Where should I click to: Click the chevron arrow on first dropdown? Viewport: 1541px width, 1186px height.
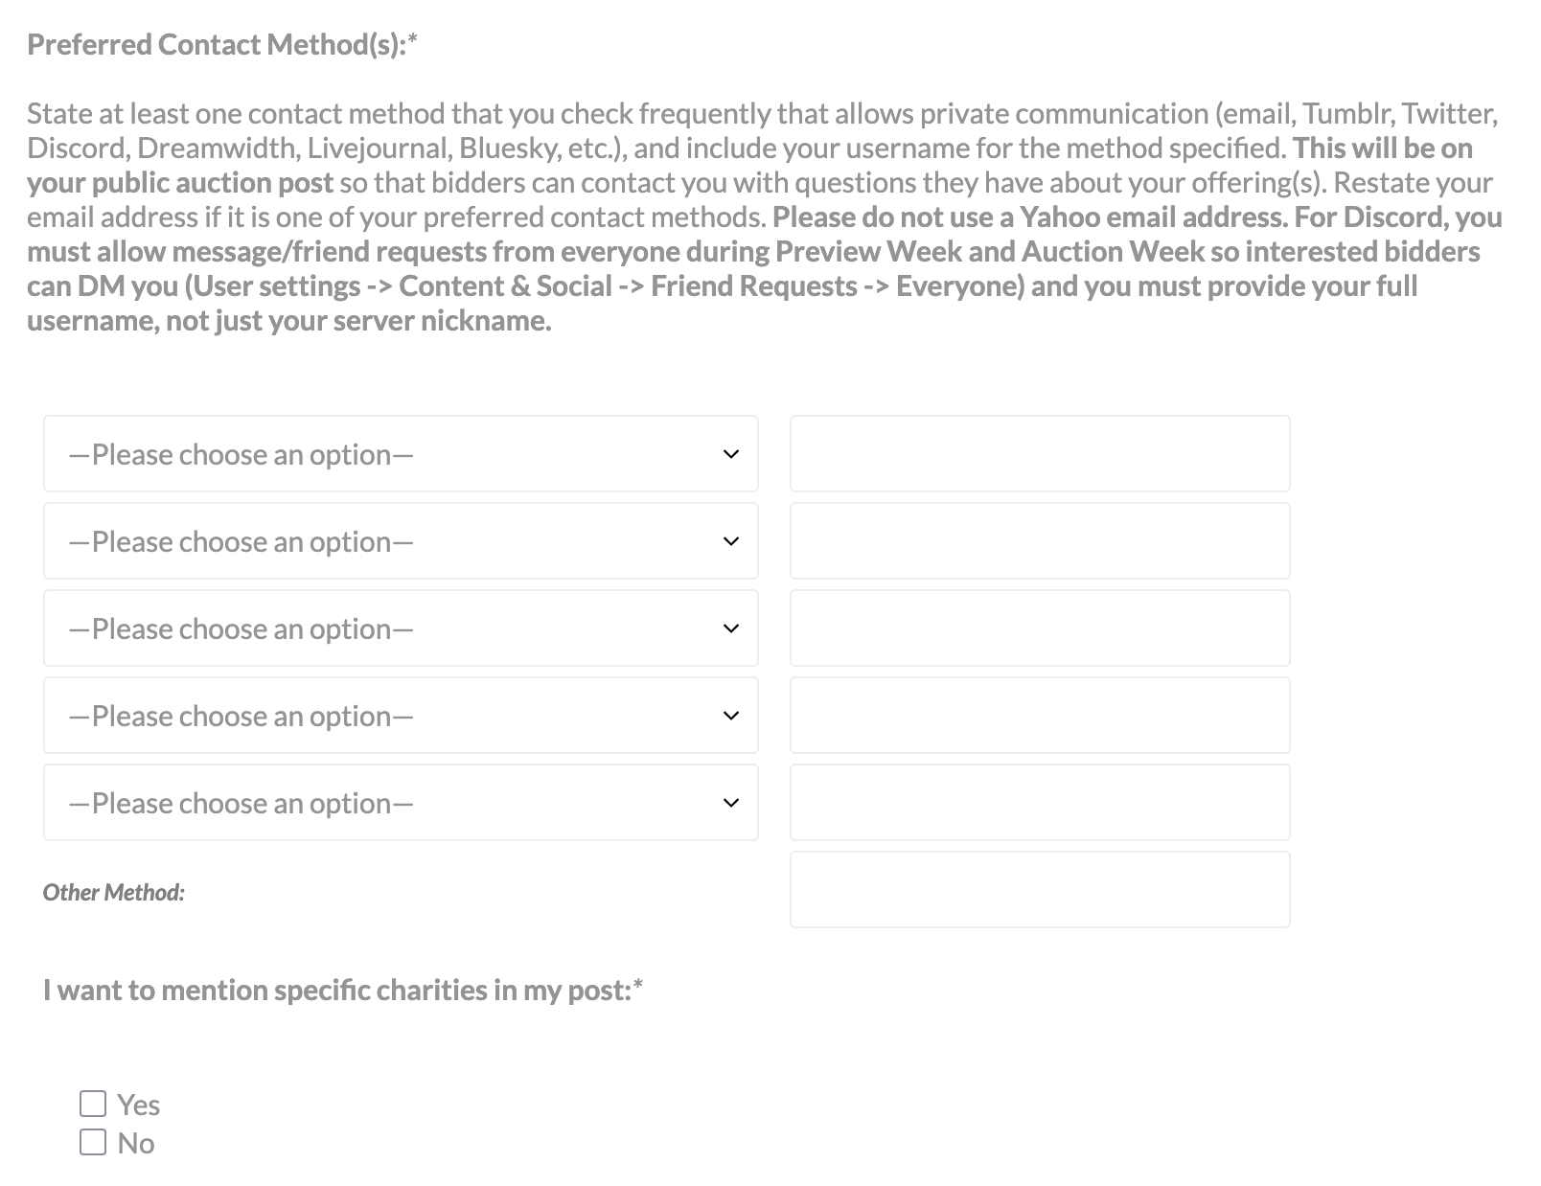coord(731,454)
